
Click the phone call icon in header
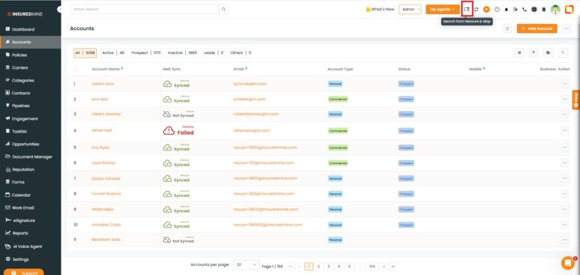click(524, 10)
